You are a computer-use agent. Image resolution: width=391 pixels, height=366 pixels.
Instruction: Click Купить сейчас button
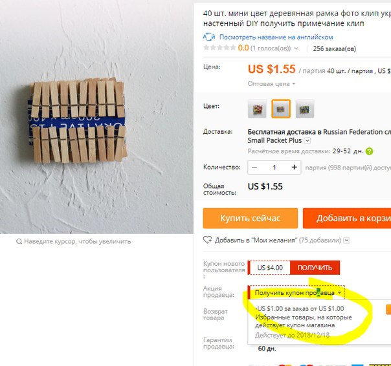tap(251, 219)
